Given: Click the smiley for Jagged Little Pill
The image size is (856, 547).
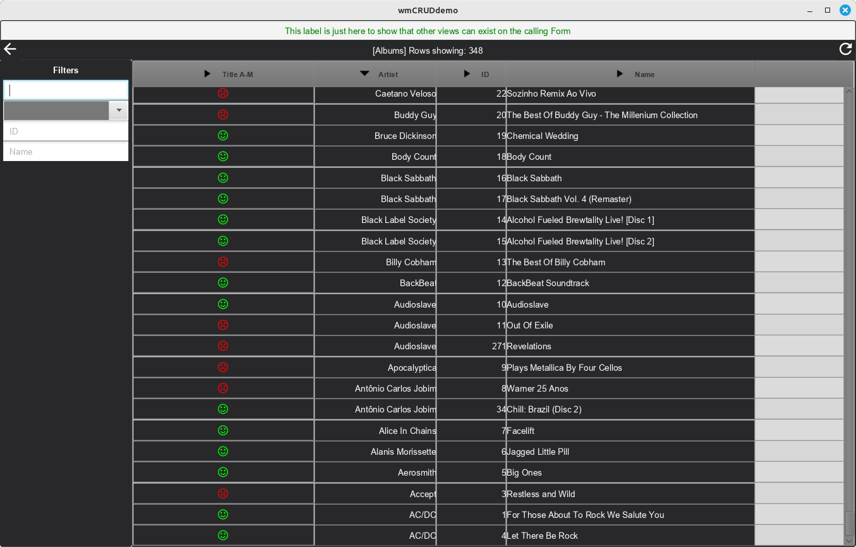Looking at the screenshot, I should click(223, 452).
